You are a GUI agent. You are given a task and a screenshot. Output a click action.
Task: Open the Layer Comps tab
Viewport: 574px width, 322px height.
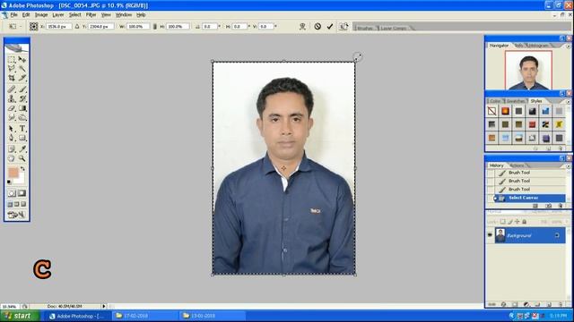coord(393,28)
